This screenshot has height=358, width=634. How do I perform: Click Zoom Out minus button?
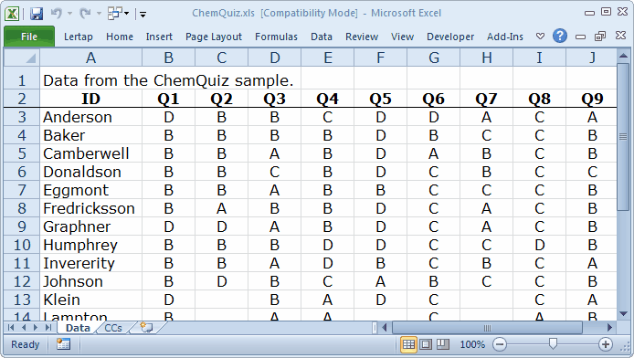point(500,344)
